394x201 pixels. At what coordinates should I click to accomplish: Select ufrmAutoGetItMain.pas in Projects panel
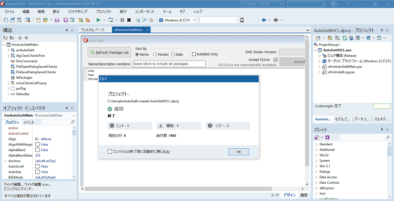click(x=345, y=67)
